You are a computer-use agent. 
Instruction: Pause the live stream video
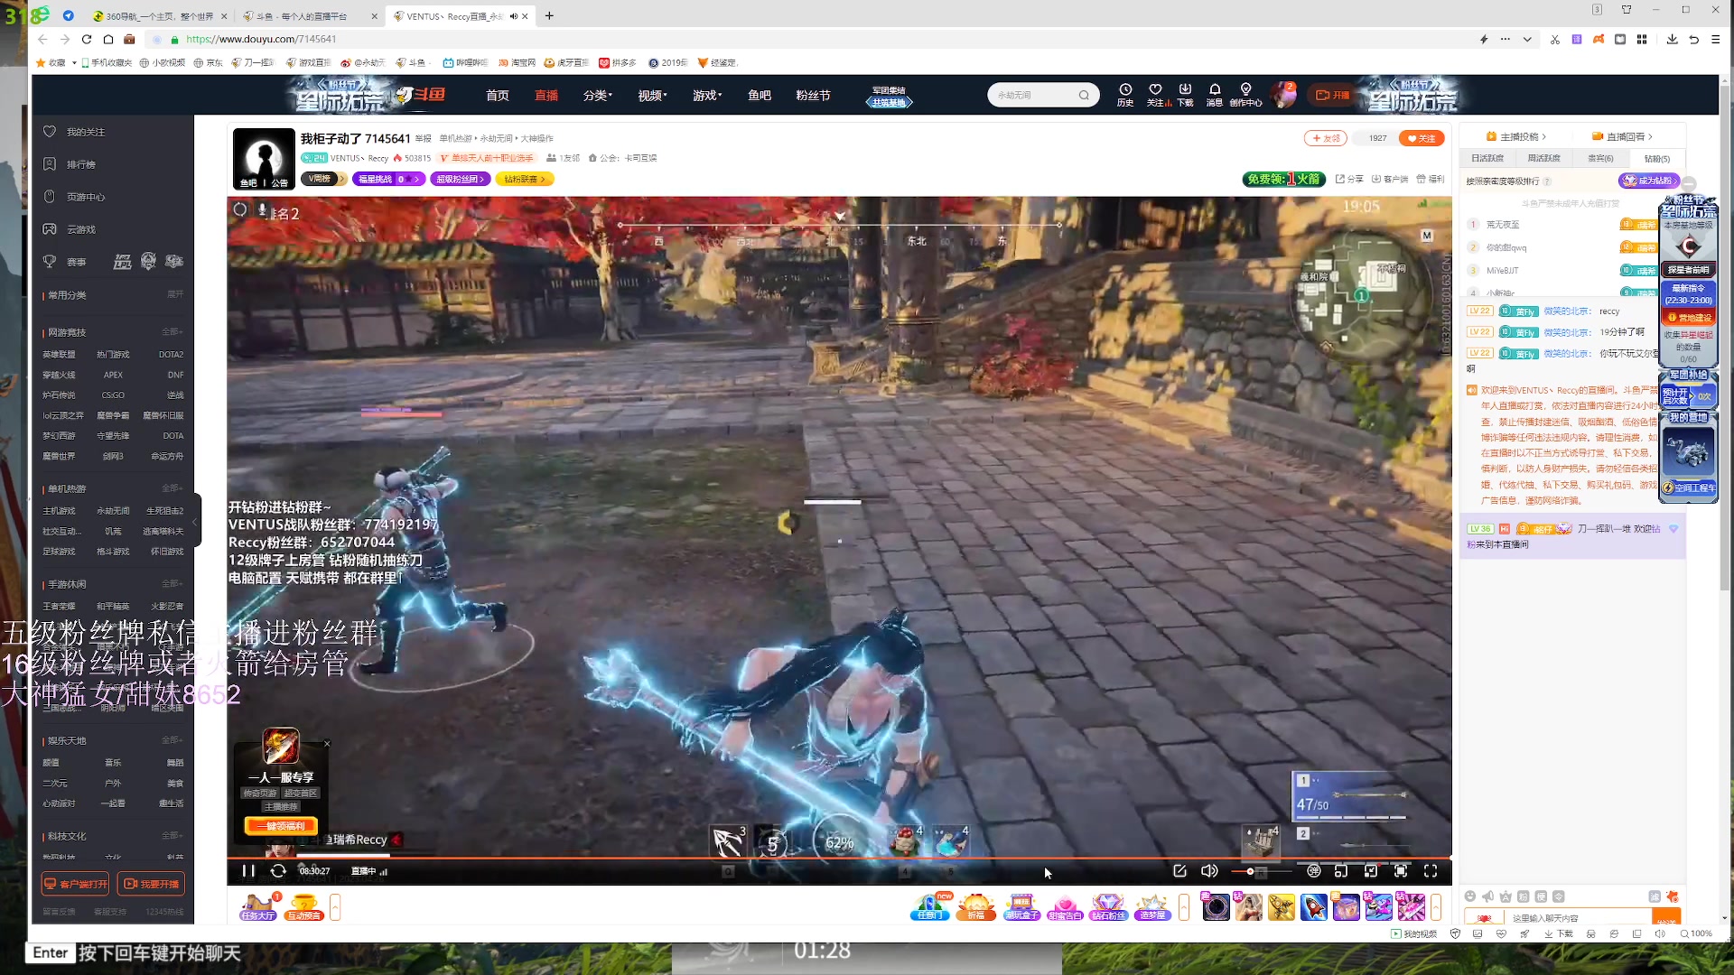[x=248, y=871]
